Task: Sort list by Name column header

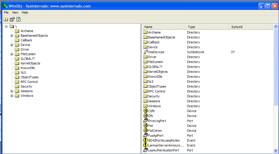Action: click(x=164, y=27)
